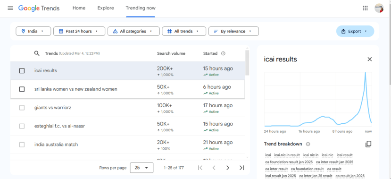391x179 pixels.
Task: Open the hamburger main menu
Action: point(10,8)
